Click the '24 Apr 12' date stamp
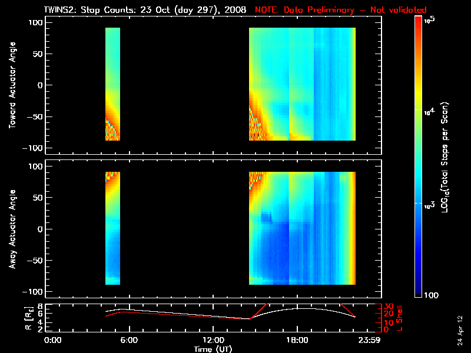This screenshot has width=471, height=353. point(460,330)
